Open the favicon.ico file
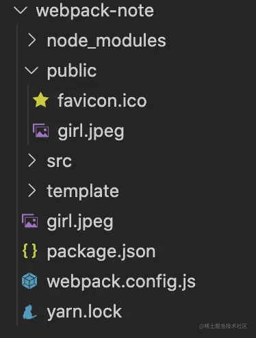This screenshot has height=338, width=256. (102, 101)
